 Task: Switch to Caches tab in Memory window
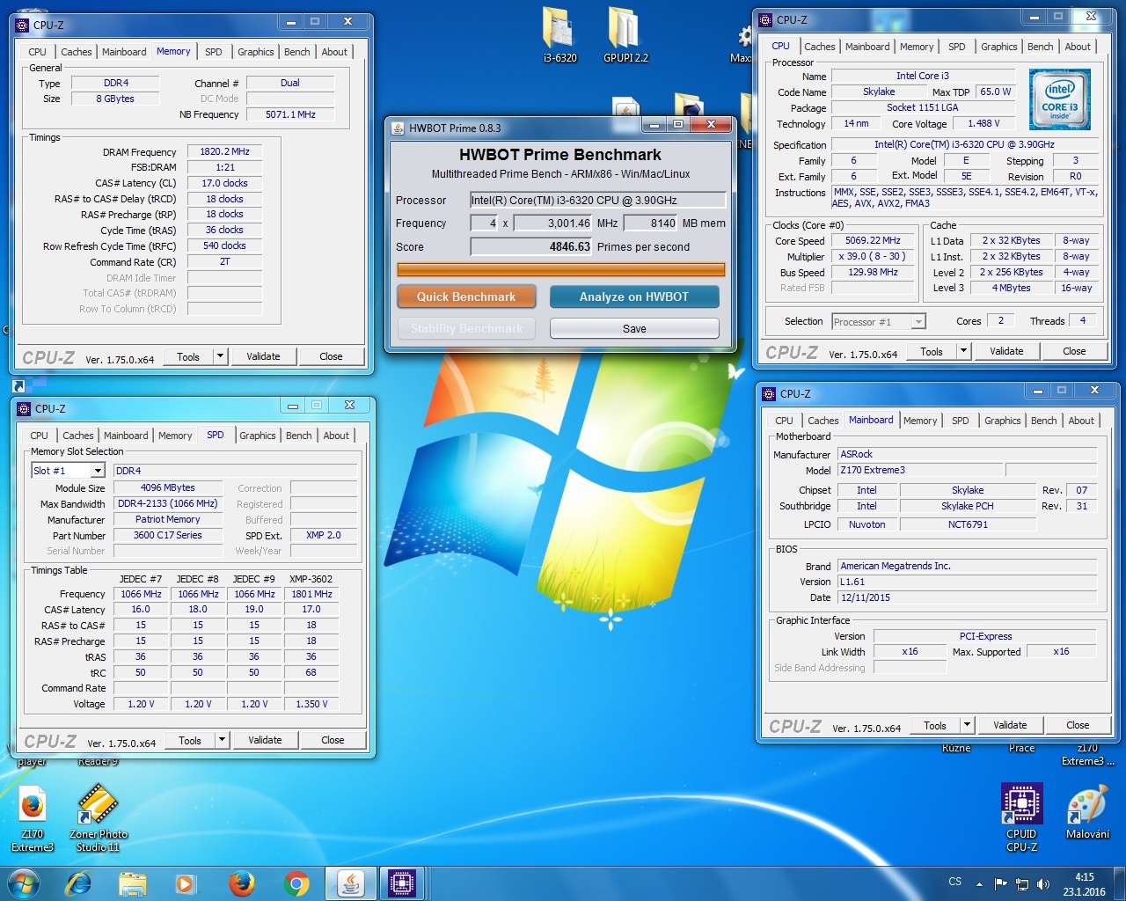coord(76,52)
